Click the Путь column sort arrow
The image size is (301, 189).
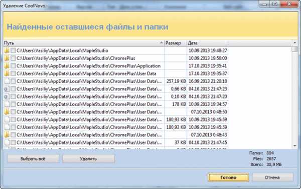click(x=161, y=42)
